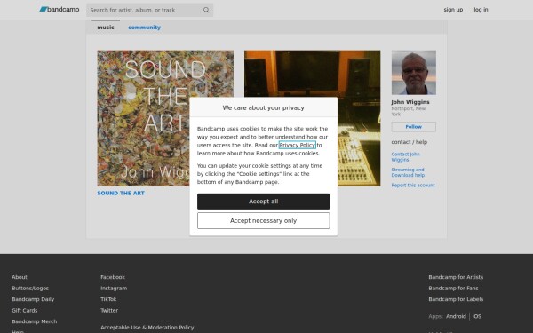Follow John Wiggins
533x333 pixels.
coord(413,127)
